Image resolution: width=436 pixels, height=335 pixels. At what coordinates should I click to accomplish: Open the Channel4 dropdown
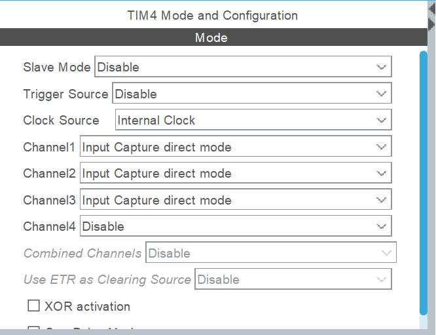point(236,226)
